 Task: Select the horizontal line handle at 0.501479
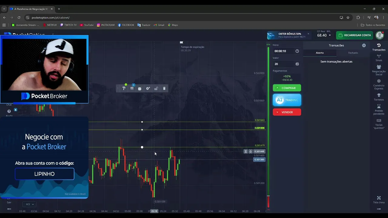tap(142, 147)
